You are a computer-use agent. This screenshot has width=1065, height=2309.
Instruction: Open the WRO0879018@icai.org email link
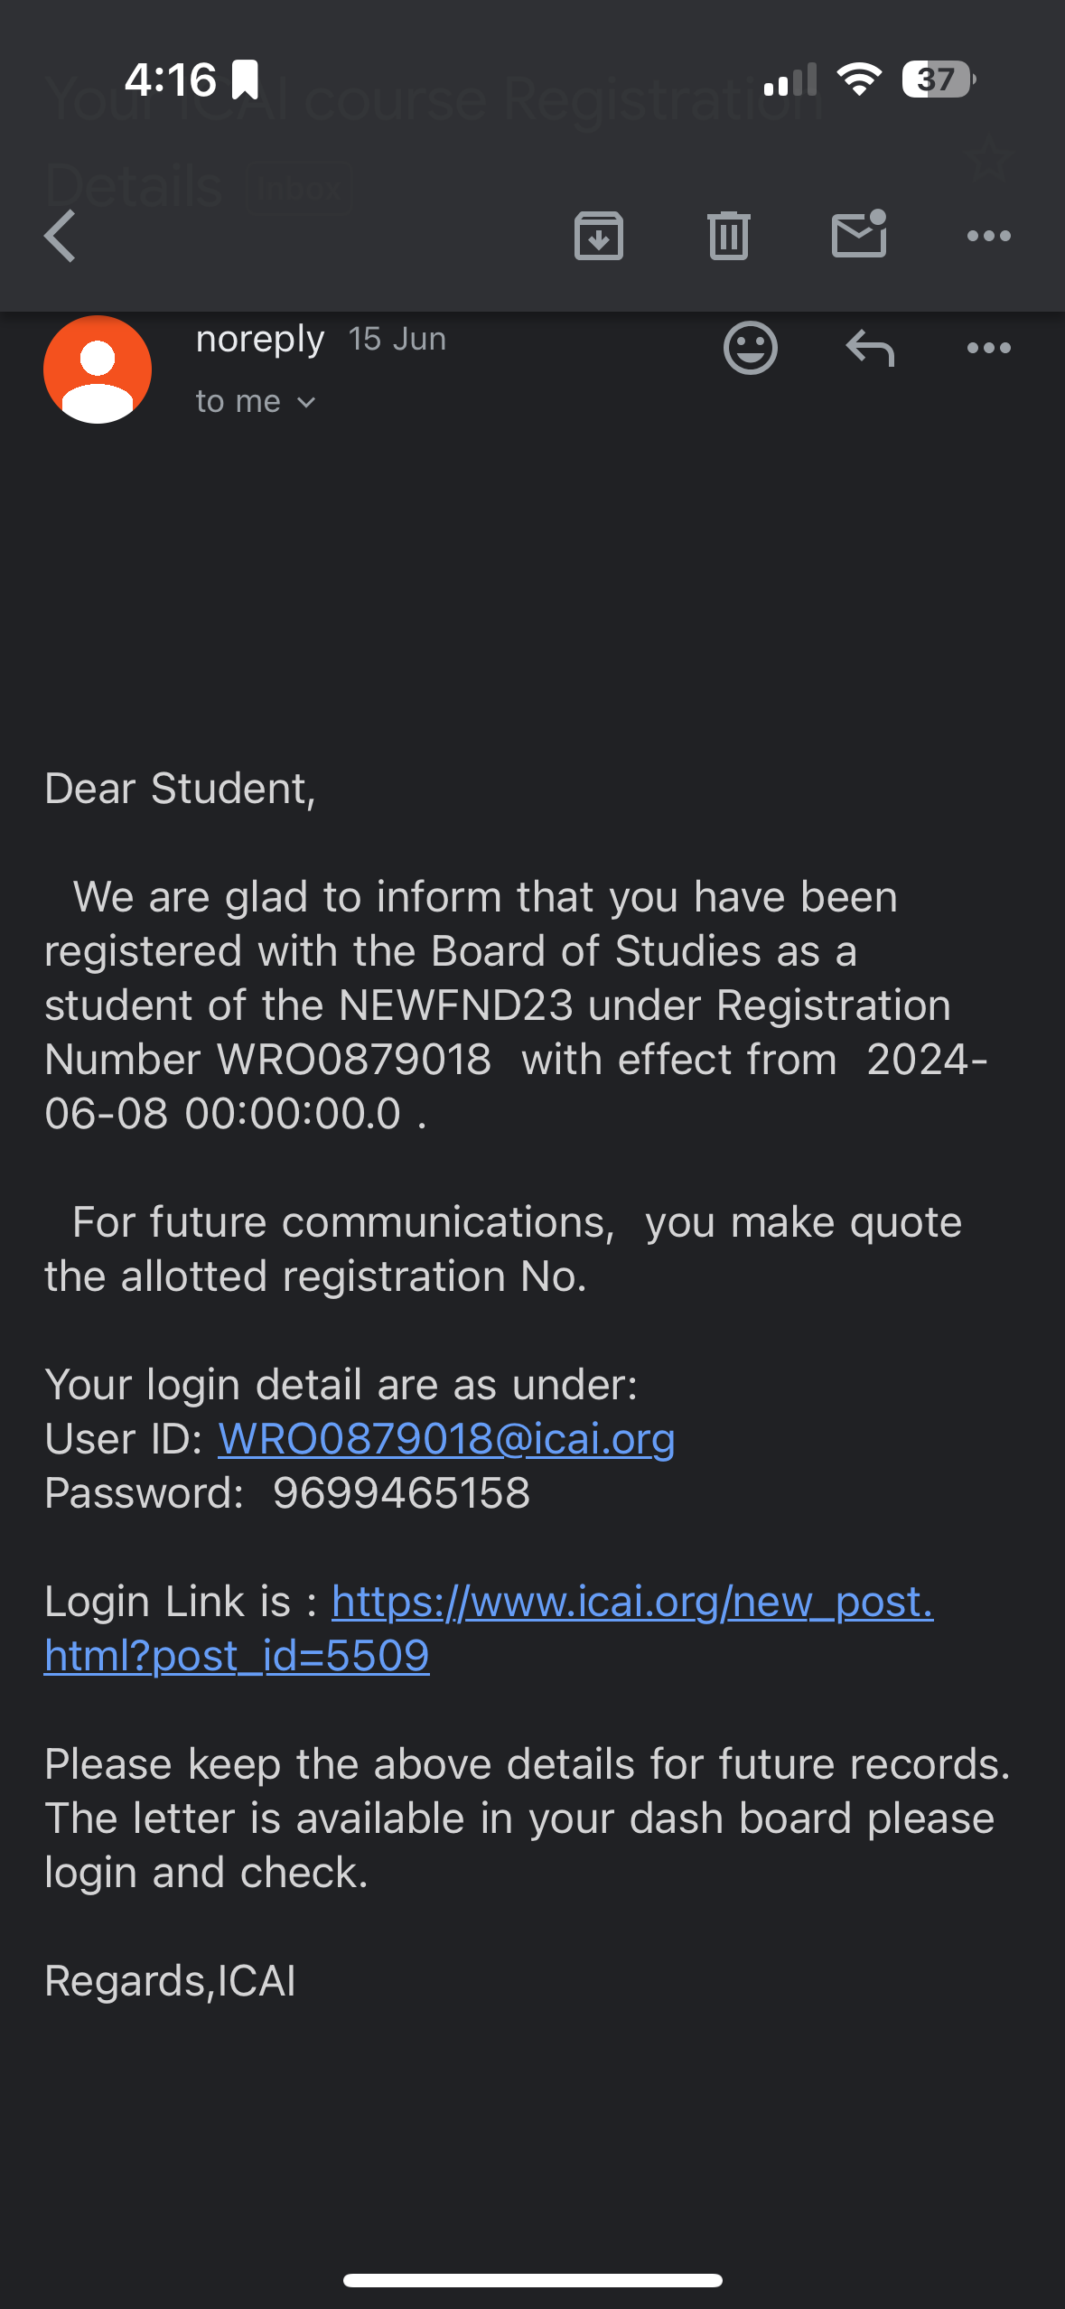click(446, 1438)
